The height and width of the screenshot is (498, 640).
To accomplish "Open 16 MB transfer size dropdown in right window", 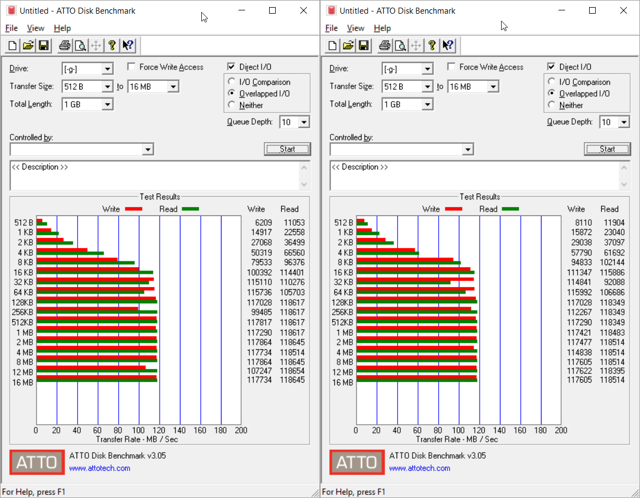I will [x=493, y=86].
